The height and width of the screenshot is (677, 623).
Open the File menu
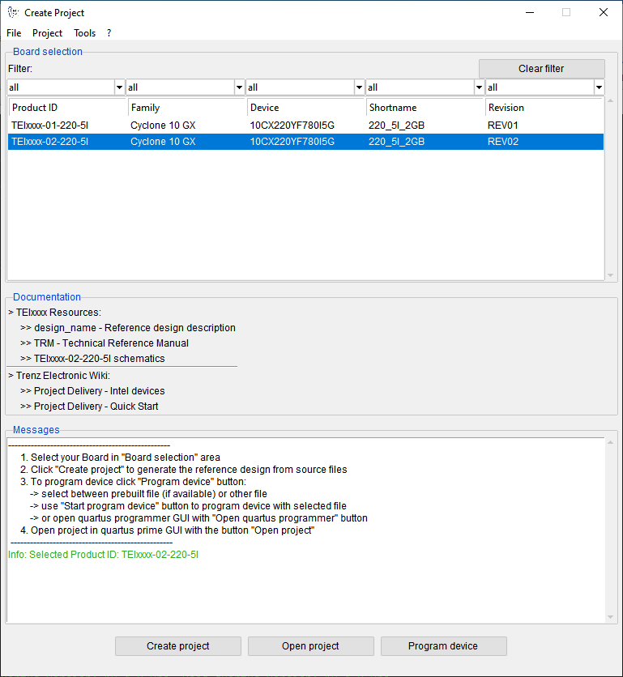[x=14, y=33]
